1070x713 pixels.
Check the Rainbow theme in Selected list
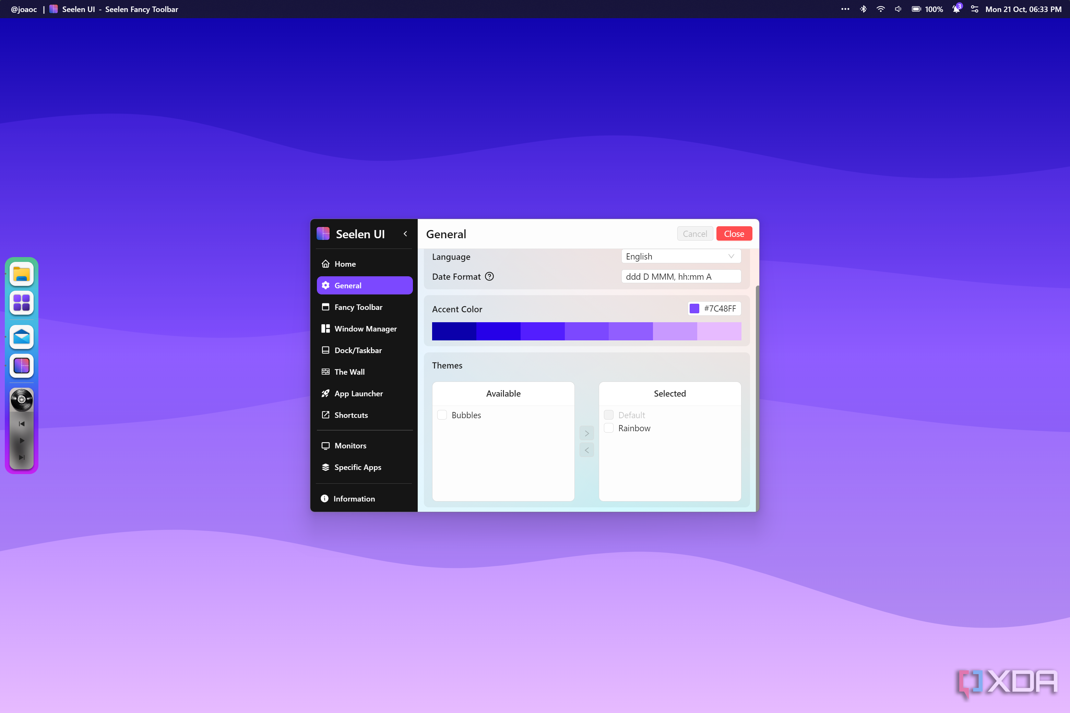pyautogui.click(x=609, y=428)
